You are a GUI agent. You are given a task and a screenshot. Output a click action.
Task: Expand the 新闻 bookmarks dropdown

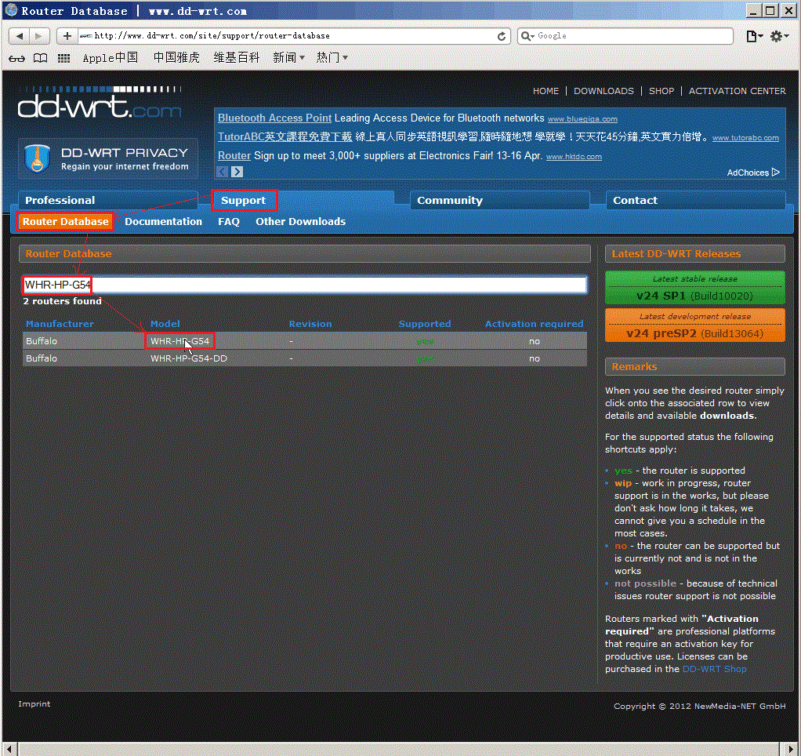(x=288, y=58)
